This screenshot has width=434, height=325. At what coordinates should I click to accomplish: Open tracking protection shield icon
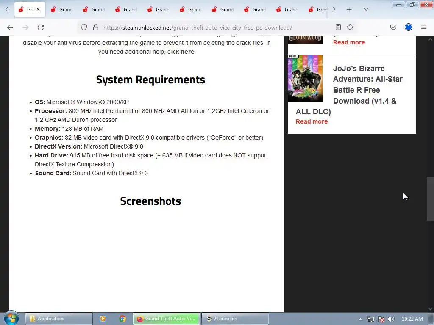pos(84,27)
